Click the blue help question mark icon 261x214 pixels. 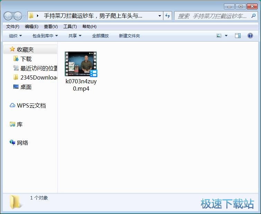point(250,36)
